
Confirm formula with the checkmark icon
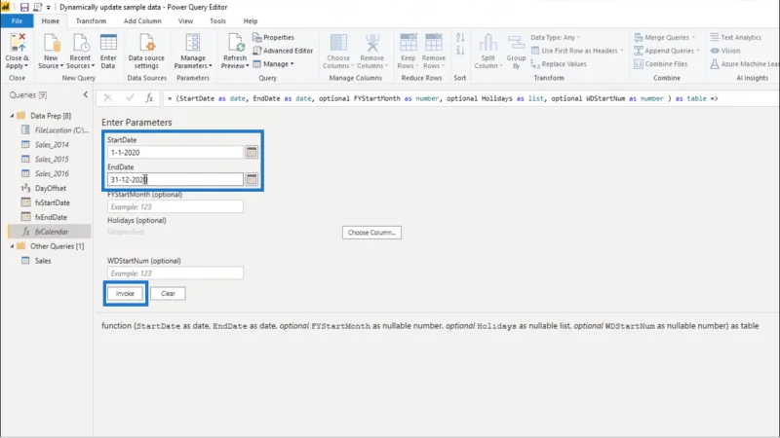[130, 98]
